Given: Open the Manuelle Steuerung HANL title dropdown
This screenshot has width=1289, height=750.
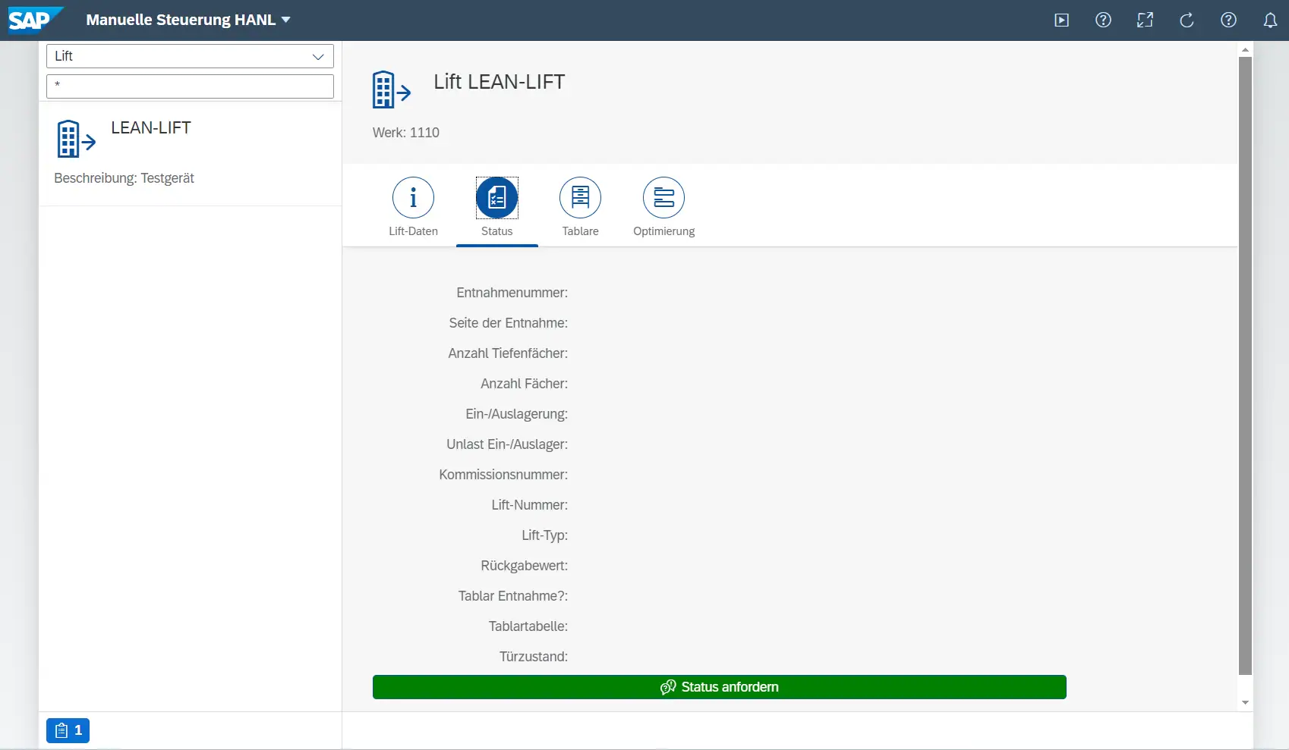Looking at the screenshot, I should (x=188, y=20).
